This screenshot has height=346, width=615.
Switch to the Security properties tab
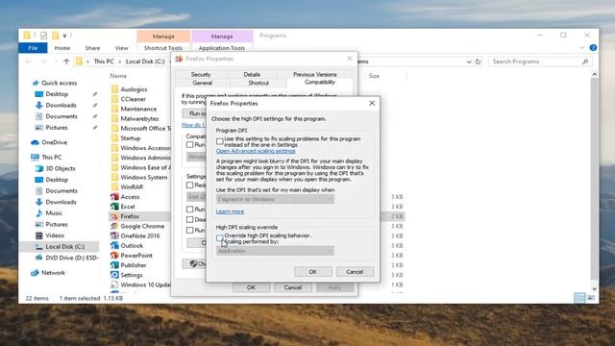[201, 75]
